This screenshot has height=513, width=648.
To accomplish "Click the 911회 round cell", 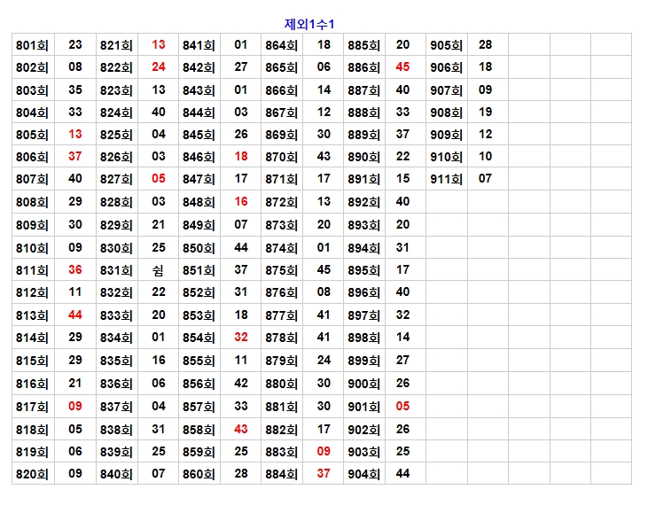I will 446,179.
